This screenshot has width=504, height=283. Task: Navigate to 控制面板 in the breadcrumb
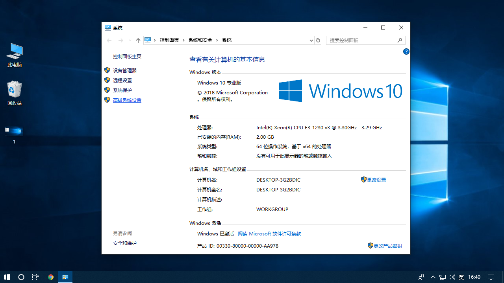point(169,40)
